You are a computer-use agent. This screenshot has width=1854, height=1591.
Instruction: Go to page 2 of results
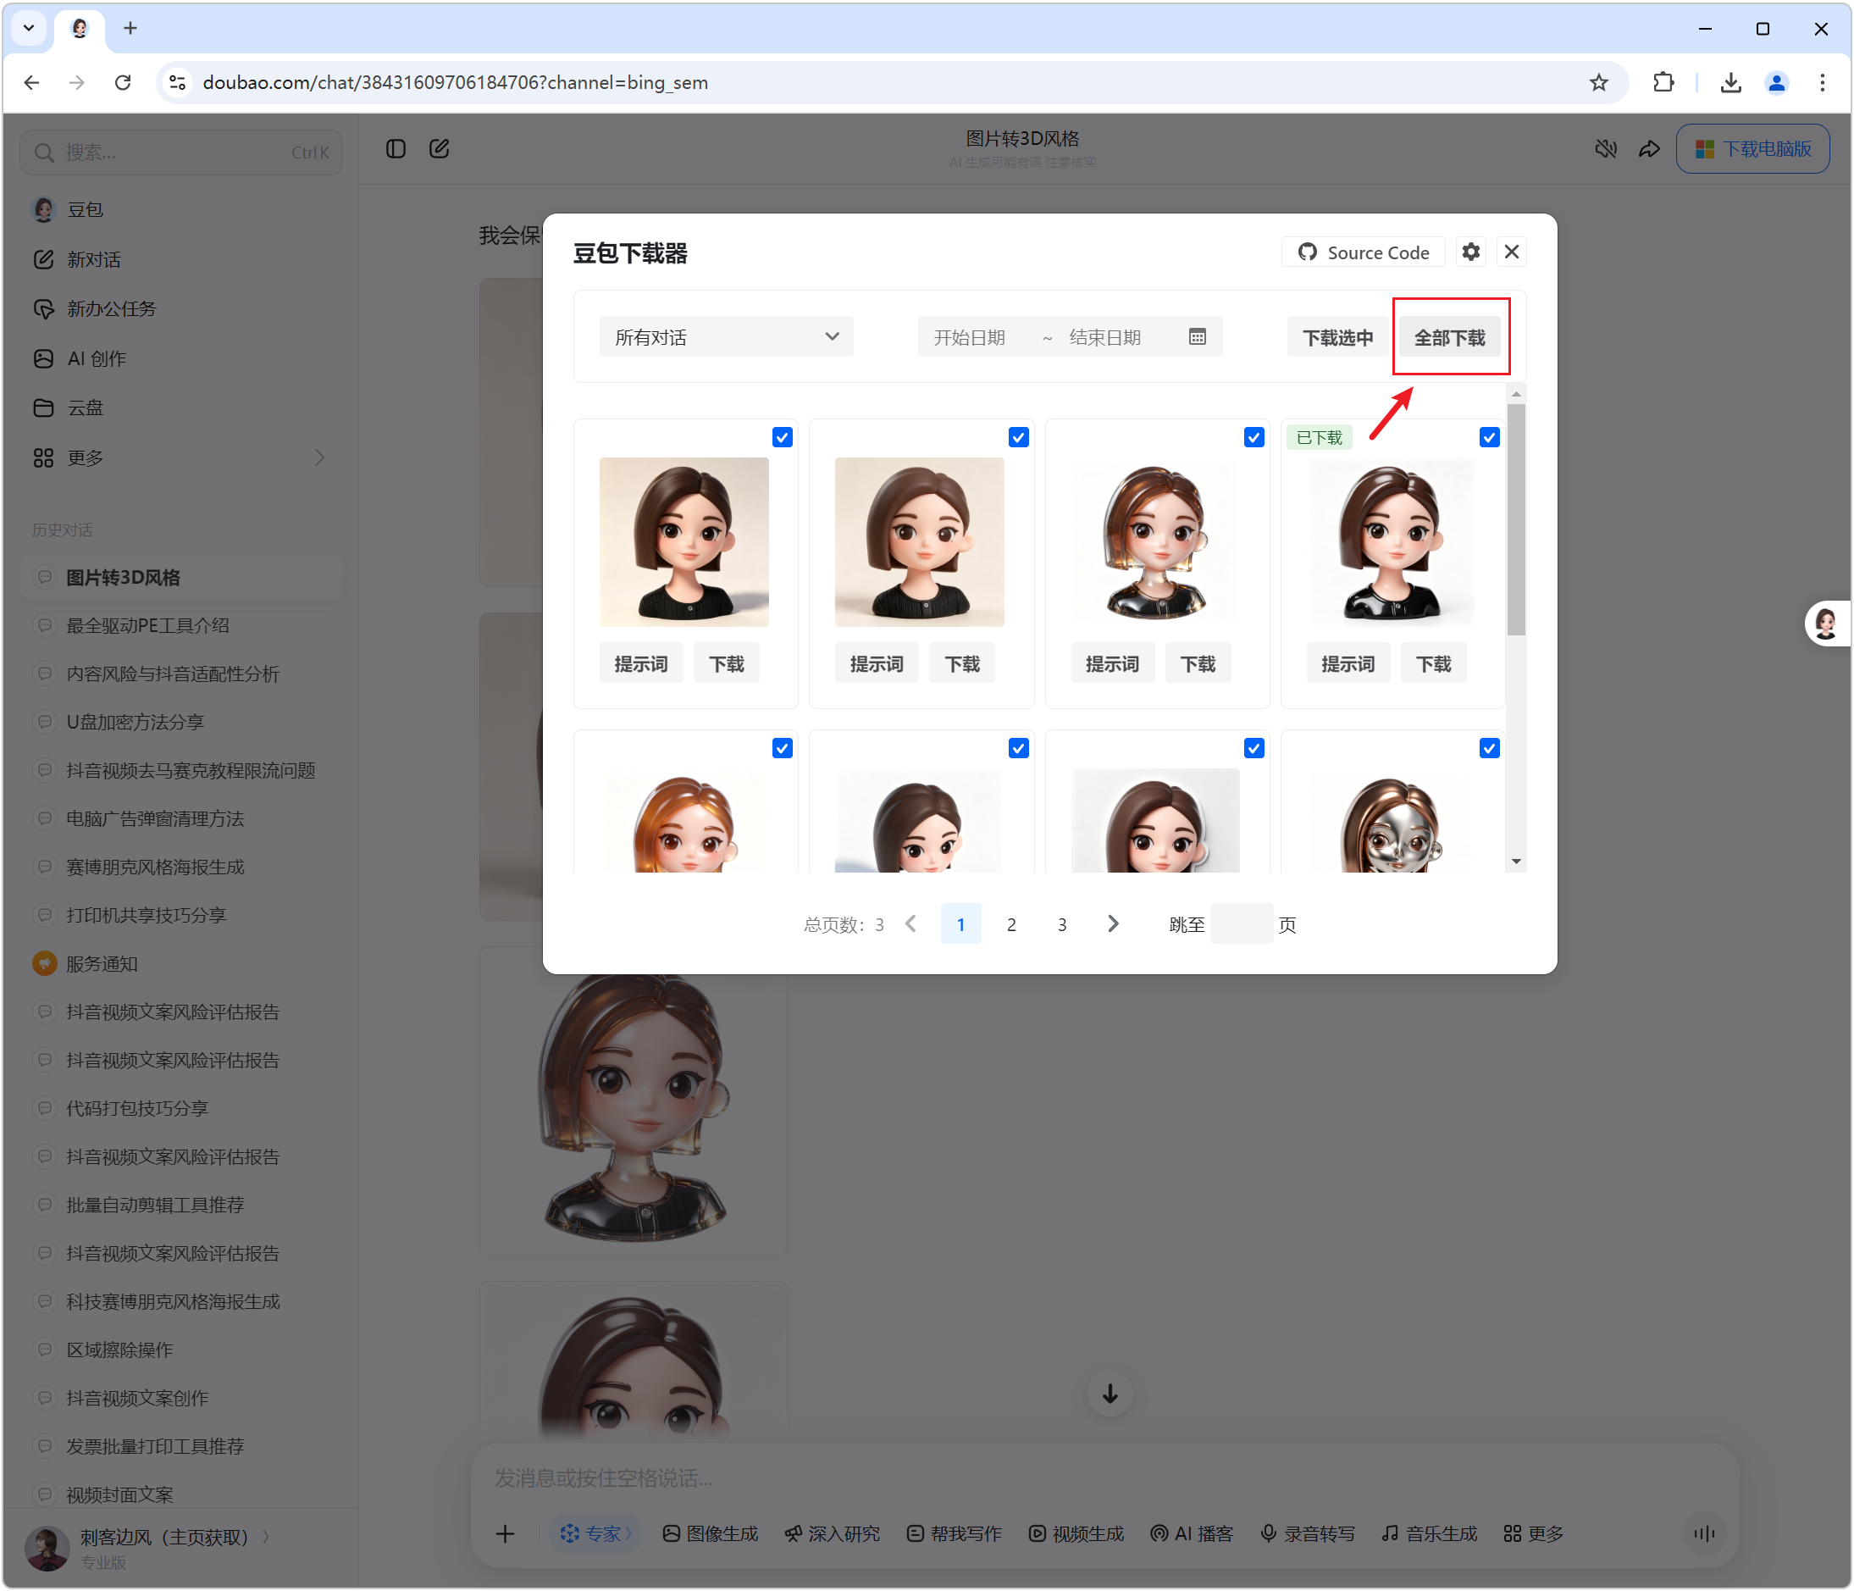(1011, 924)
